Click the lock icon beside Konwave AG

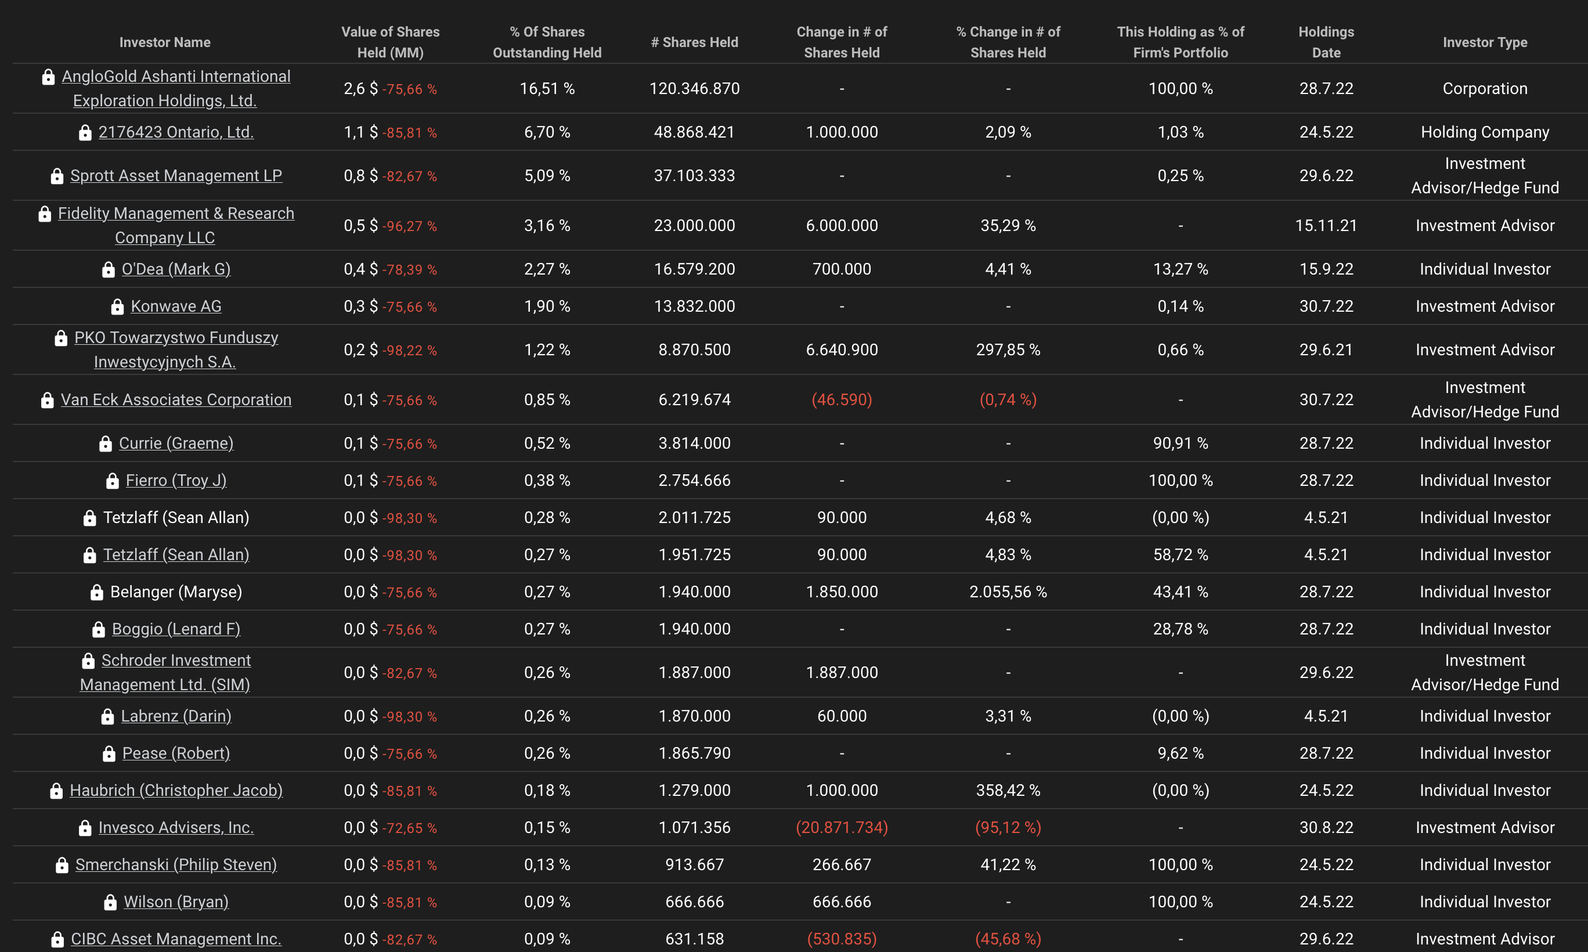(x=117, y=306)
